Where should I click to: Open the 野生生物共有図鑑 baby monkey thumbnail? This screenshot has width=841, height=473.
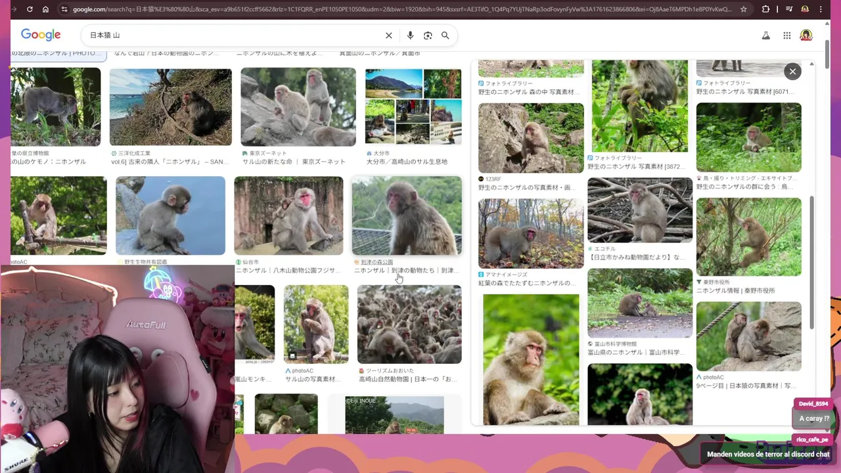(170, 215)
